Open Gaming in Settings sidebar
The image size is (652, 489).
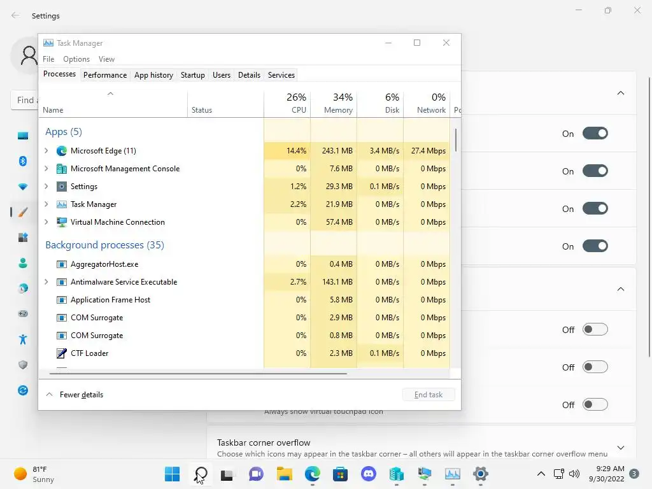click(x=23, y=313)
